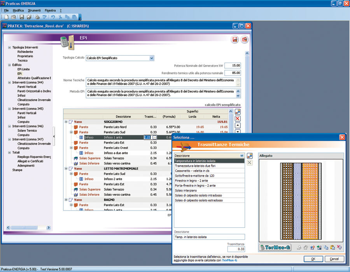Open the File menu
The height and width of the screenshot is (272, 350).
6,11
